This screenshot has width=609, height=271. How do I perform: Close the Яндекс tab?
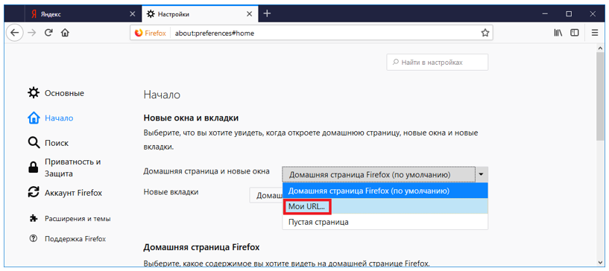pos(132,14)
